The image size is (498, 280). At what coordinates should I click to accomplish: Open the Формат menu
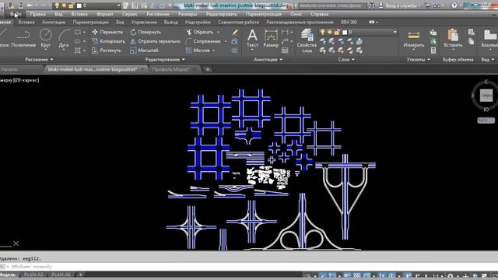click(105, 14)
